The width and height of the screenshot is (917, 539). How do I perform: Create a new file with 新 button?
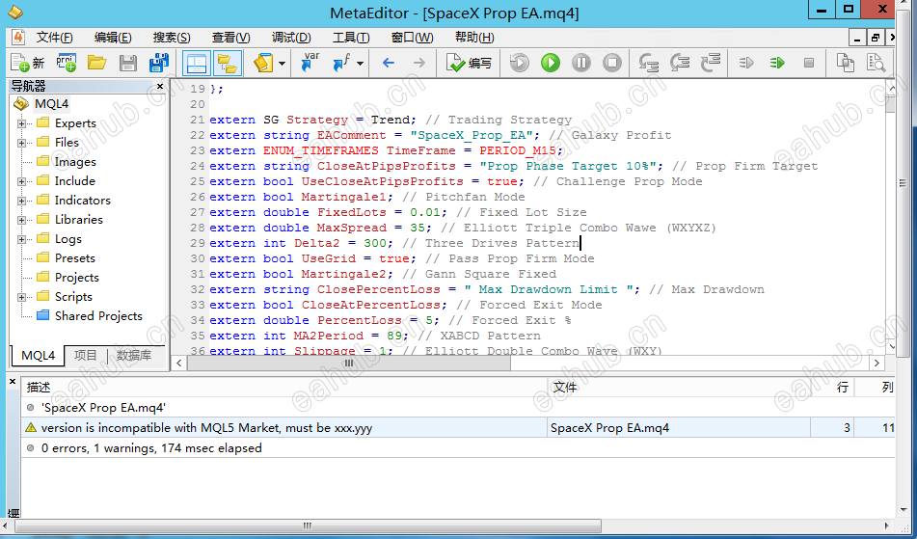(x=28, y=63)
